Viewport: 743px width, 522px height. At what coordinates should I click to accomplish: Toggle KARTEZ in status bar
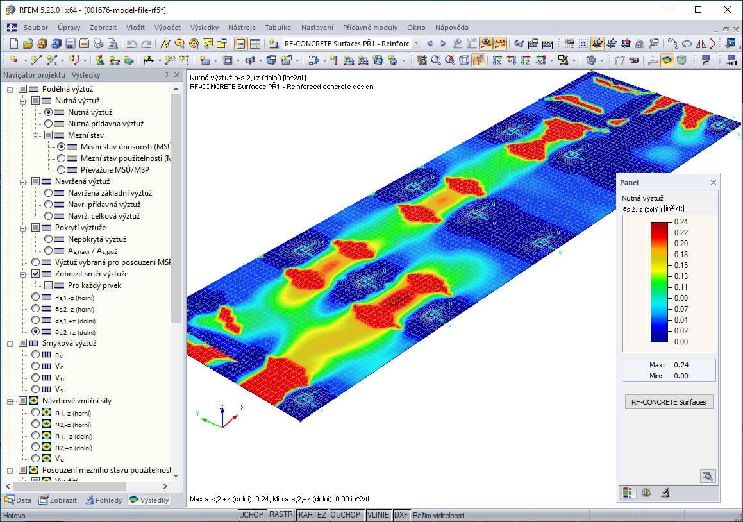click(x=312, y=515)
